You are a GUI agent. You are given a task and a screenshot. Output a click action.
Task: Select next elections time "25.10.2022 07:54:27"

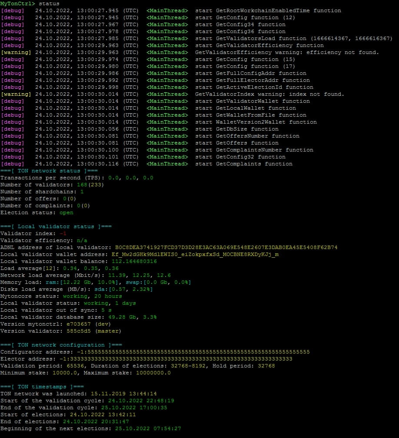pos(148,429)
